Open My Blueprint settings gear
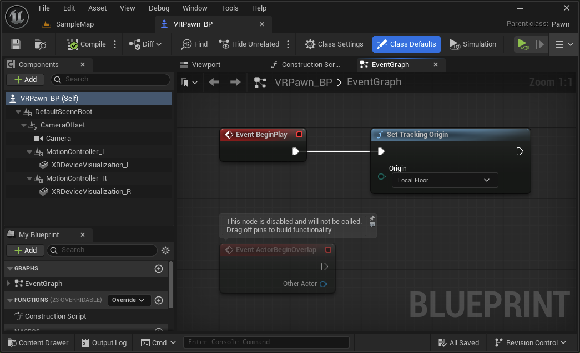This screenshot has width=580, height=353. tap(165, 250)
